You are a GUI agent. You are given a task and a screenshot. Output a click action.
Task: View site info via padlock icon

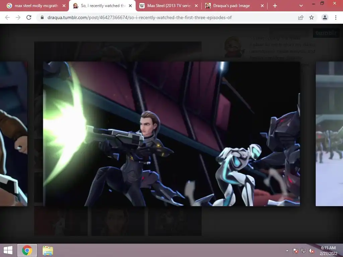[42, 17]
